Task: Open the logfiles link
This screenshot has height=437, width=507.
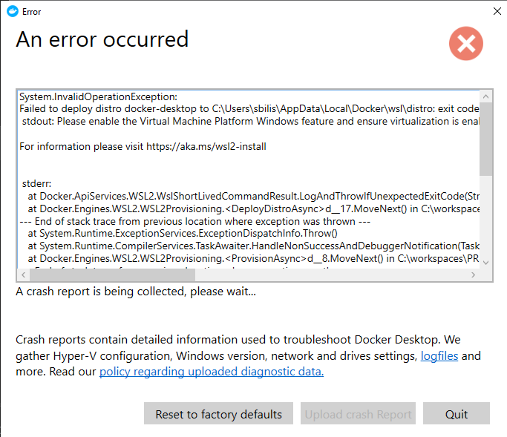Action: point(439,356)
